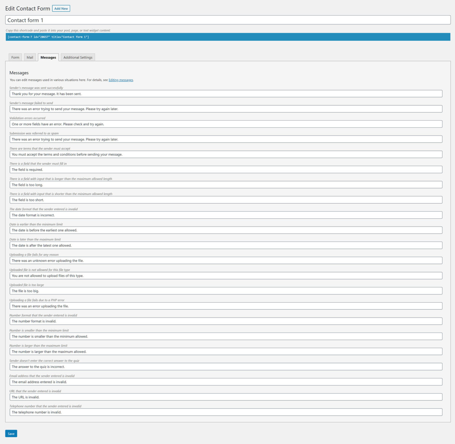This screenshot has height=444, width=455.
Task: Click the Add New button
Action: point(61,8)
